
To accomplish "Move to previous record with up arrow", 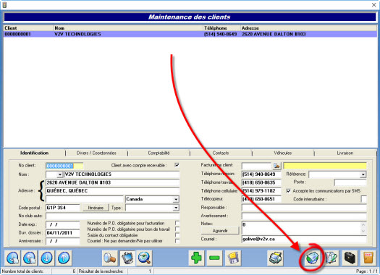I will pos(64,258).
